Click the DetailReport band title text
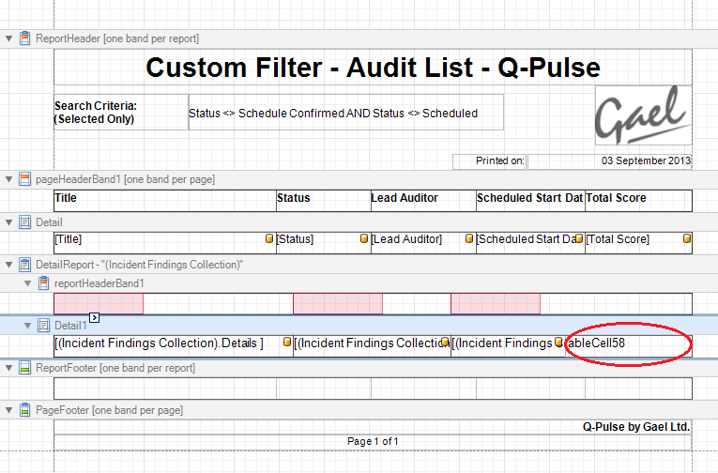718x473 pixels. tap(139, 265)
